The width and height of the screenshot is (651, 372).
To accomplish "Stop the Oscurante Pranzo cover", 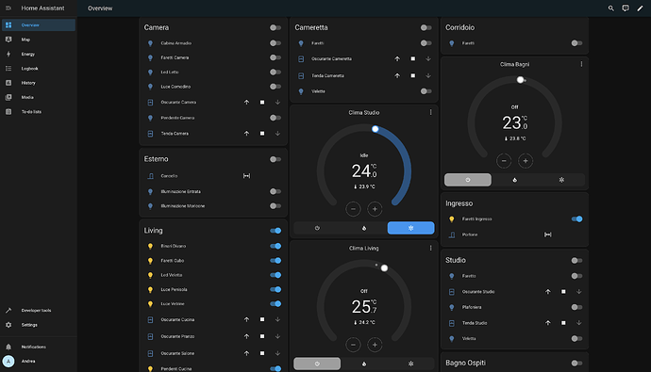I will [x=262, y=336].
